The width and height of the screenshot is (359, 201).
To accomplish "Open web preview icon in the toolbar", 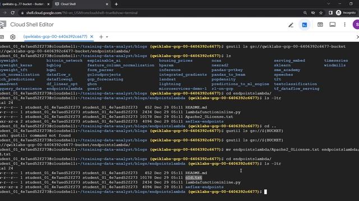I will pyautogui.click(x=320, y=25).
